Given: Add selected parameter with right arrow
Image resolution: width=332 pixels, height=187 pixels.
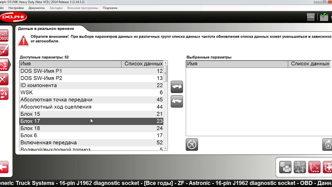Looking at the screenshot, I should click(x=177, y=87).
